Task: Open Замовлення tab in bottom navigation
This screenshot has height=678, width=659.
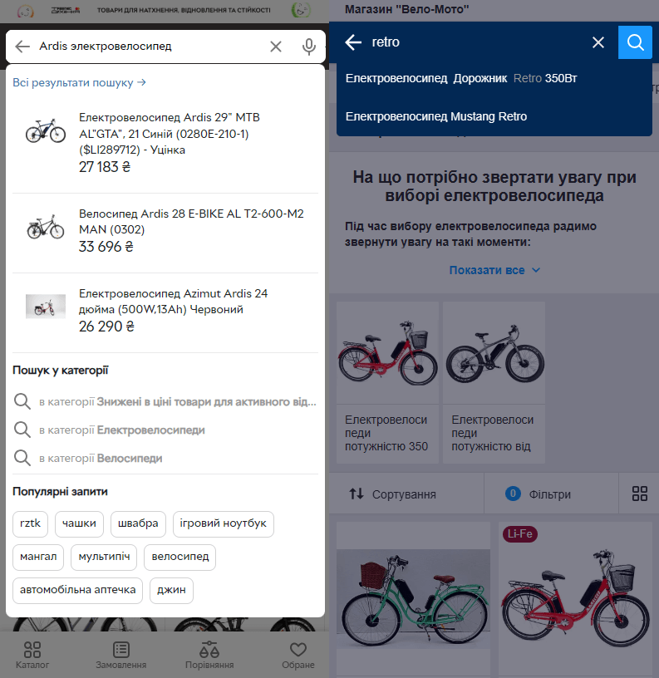Action: point(121,655)
